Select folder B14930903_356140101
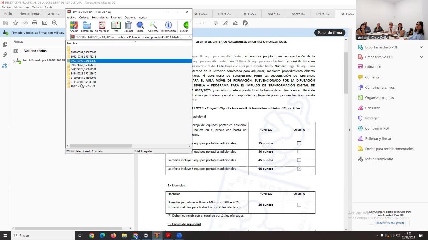 coord(83,82)
